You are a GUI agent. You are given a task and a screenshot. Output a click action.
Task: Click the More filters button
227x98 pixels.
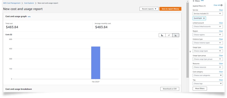pos(200,89)
